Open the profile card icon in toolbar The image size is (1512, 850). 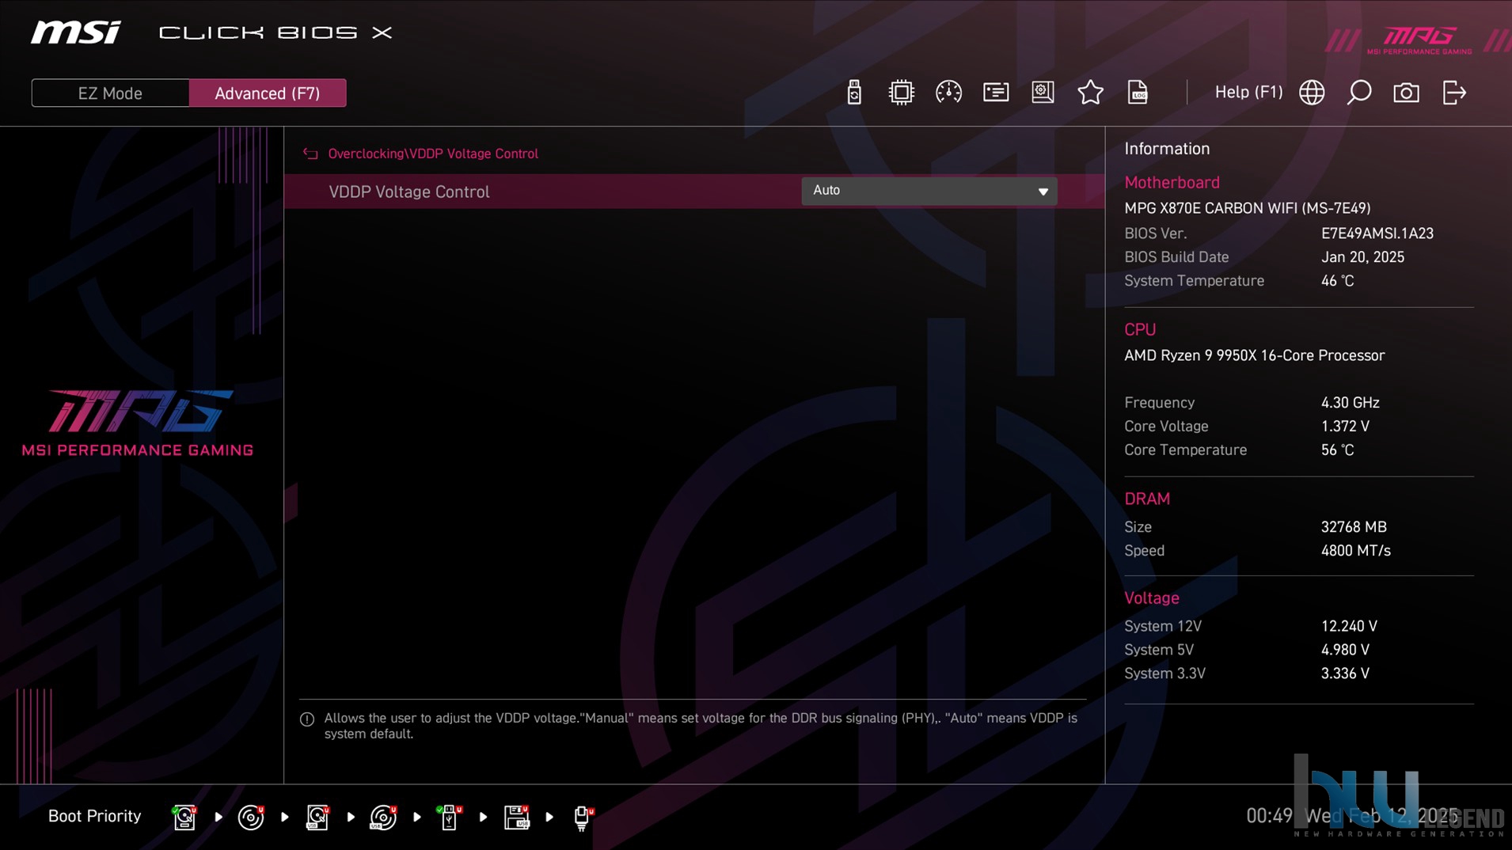[x=996, y=93]
